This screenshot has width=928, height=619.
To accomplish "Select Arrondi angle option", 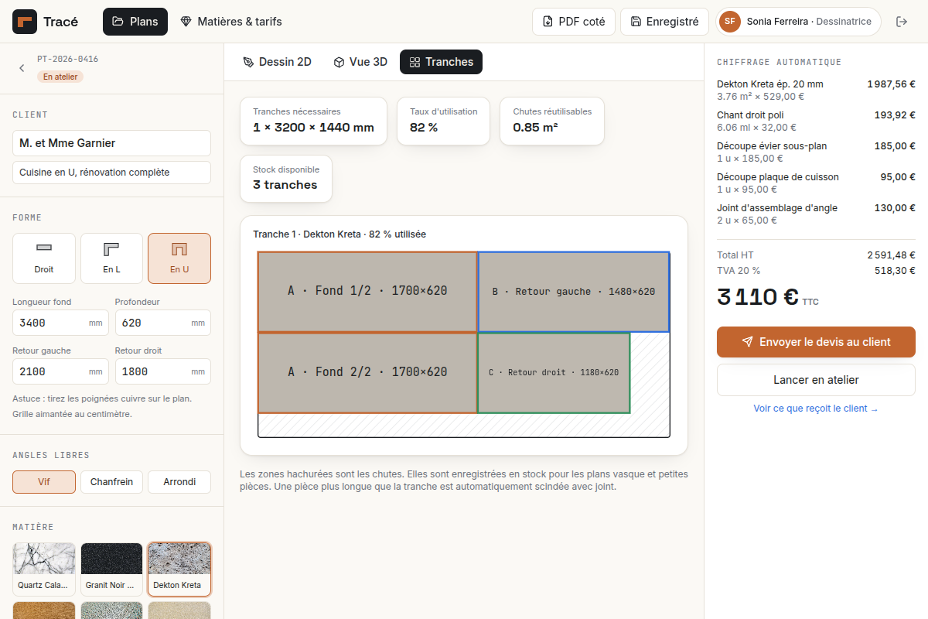I will (179, 482).
